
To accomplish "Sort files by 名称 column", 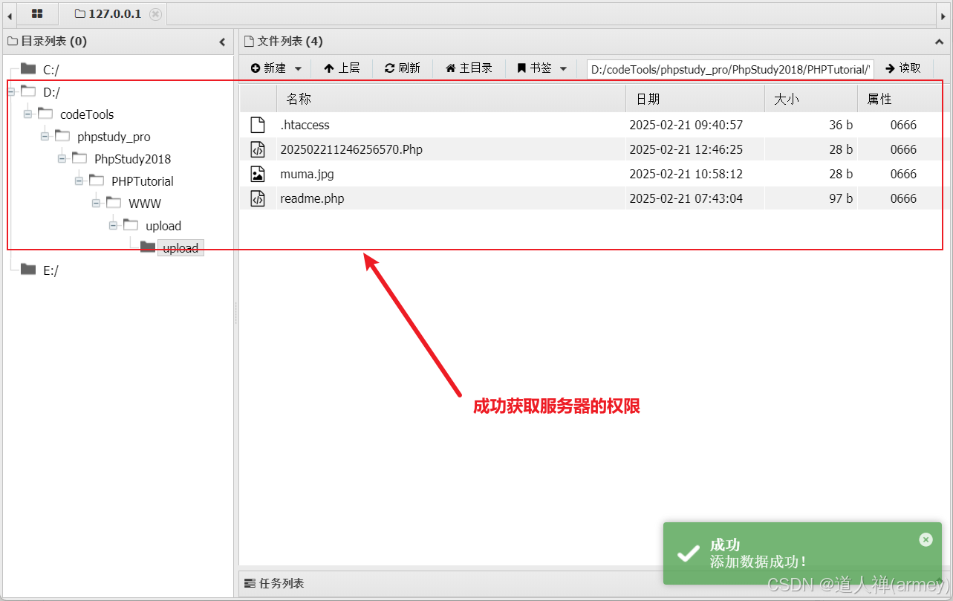I will tap(451, 99).
